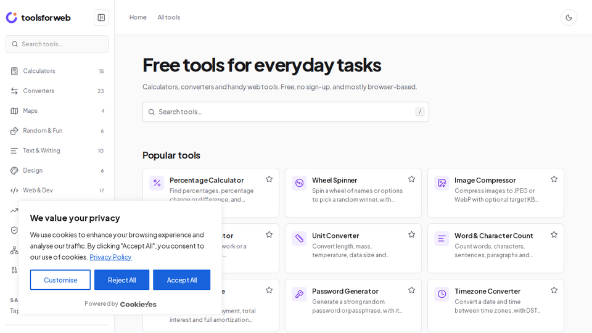The height and width of the screenshot is (333, 592).
Task: Click the Reject All button
Action: coord(121,280)
